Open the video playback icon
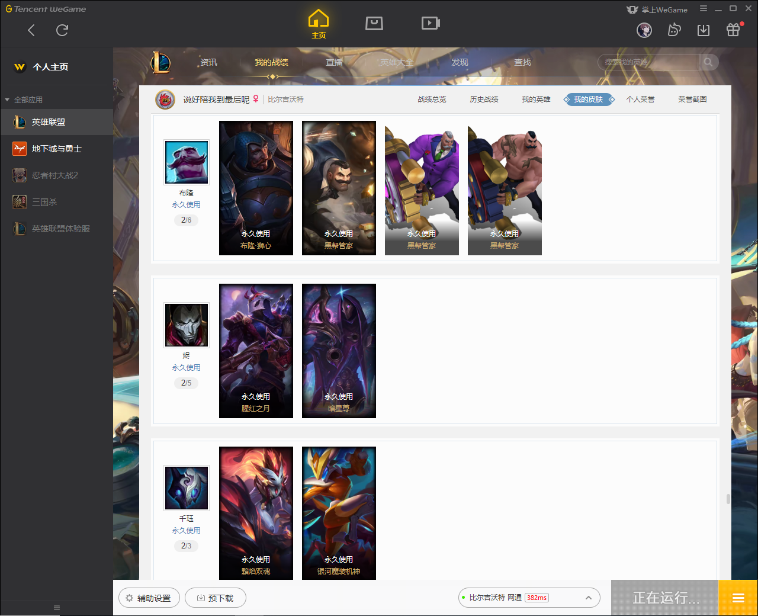The width and height of the screenshot is (758, 616). 431,23
